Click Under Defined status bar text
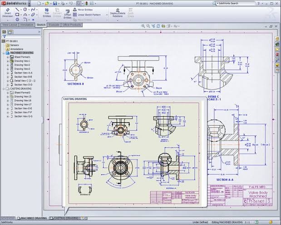 point(200,222)
